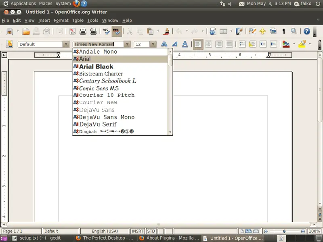323x242 pixels.
Task: Open Page Preview
Action: tap(93, 31)
